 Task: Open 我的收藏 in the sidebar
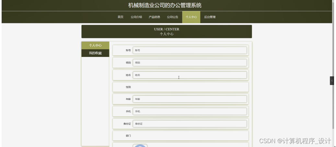pyautogui.click(x=95, y=53)
